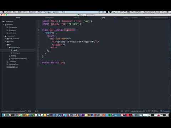171x128 pixels.
Task: Open the Window menu
Action: pos(56,12)
